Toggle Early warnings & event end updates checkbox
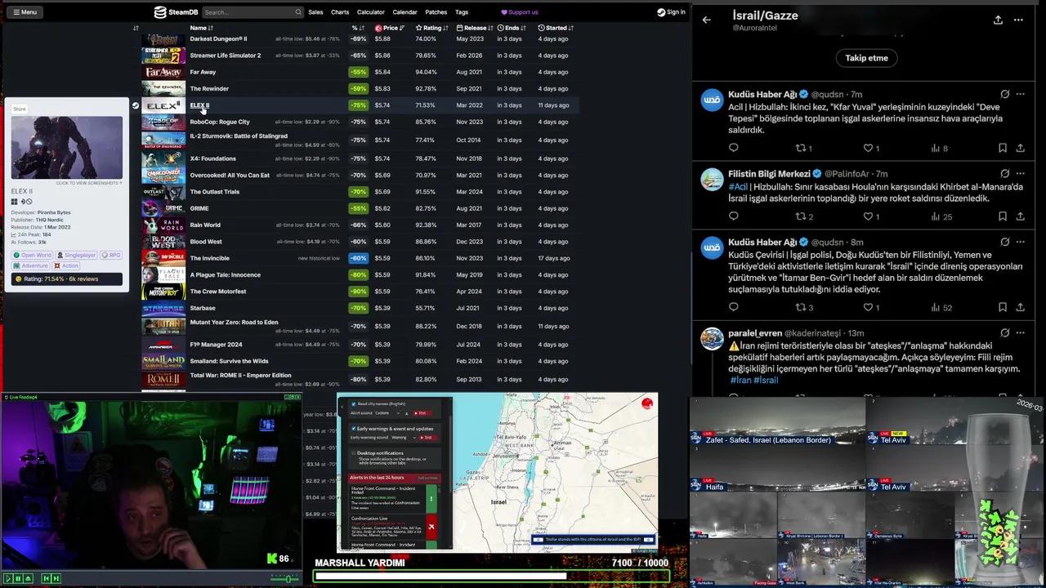 click(354, 428)
